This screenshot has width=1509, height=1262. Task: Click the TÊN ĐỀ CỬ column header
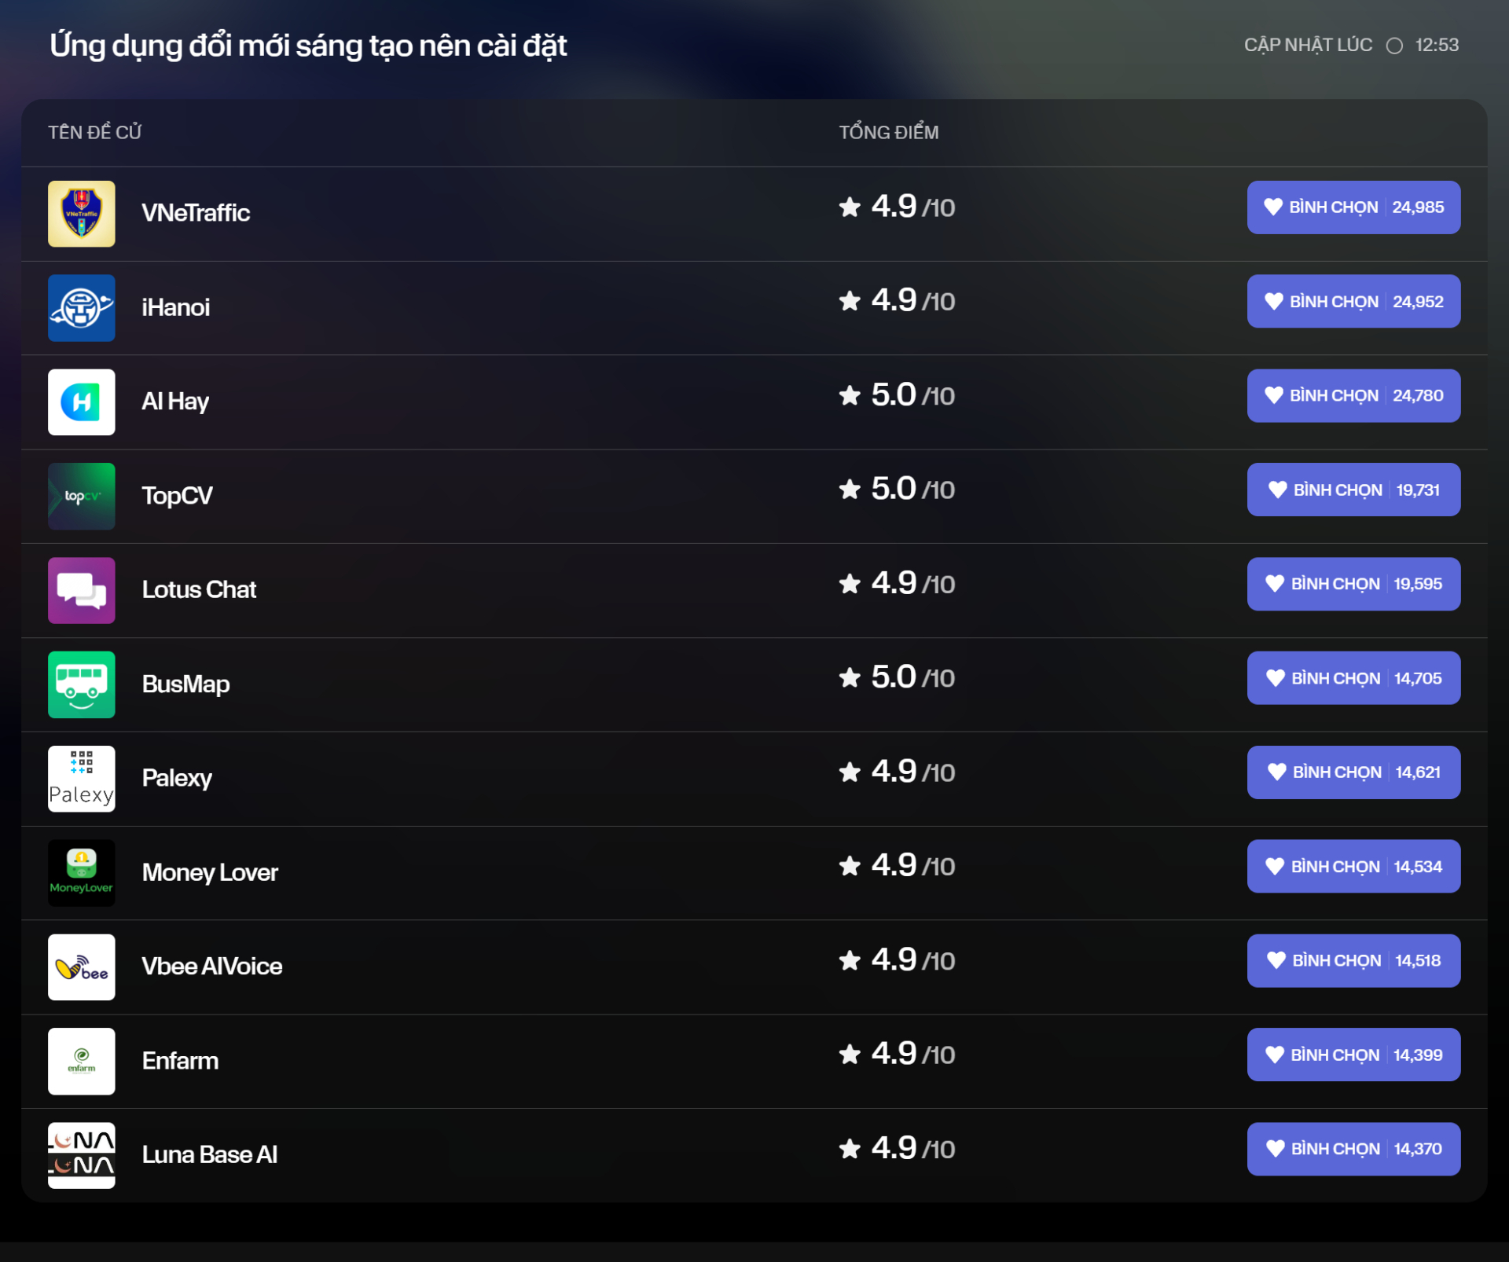coord(95,132)
